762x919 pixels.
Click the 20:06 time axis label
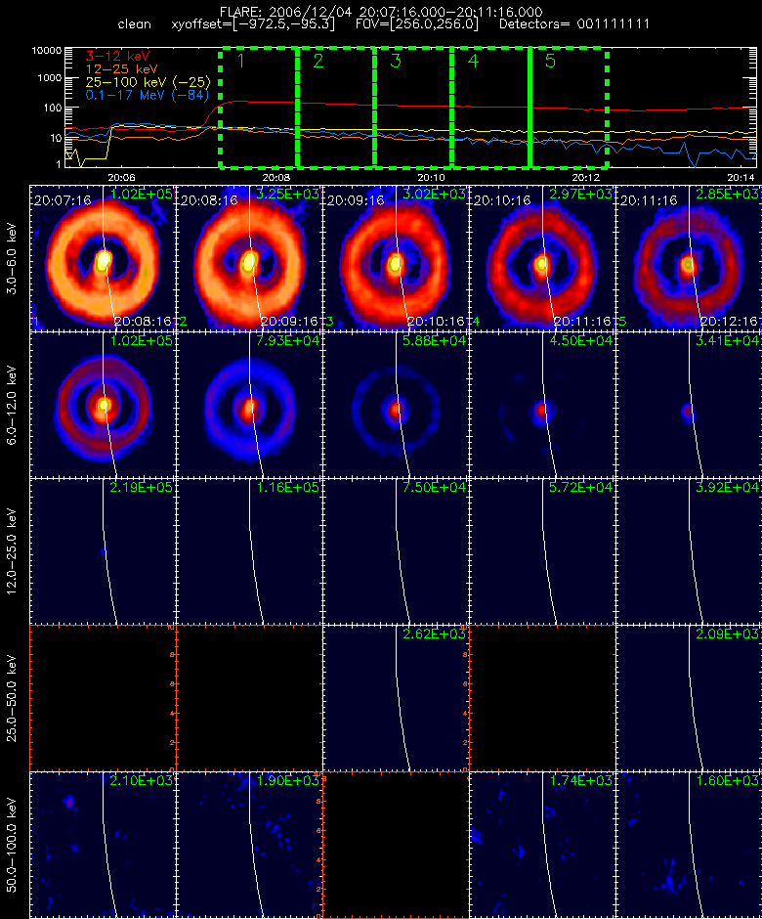click(121, 177)
